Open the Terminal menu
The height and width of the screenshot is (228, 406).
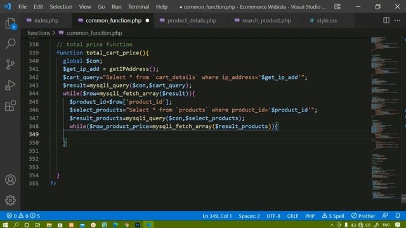point(138,7)
